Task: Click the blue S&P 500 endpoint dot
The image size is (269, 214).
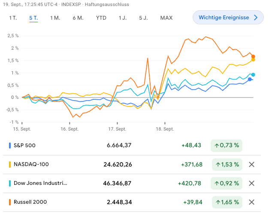Action: [x=250, y=79]
